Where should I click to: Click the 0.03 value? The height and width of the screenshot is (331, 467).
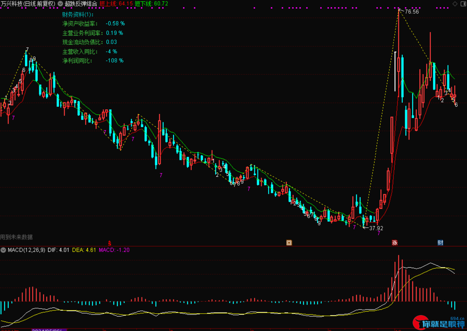coord(112,42)
